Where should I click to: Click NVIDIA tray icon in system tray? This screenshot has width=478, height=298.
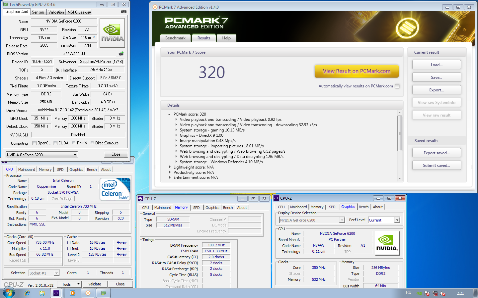click(419, 293)
